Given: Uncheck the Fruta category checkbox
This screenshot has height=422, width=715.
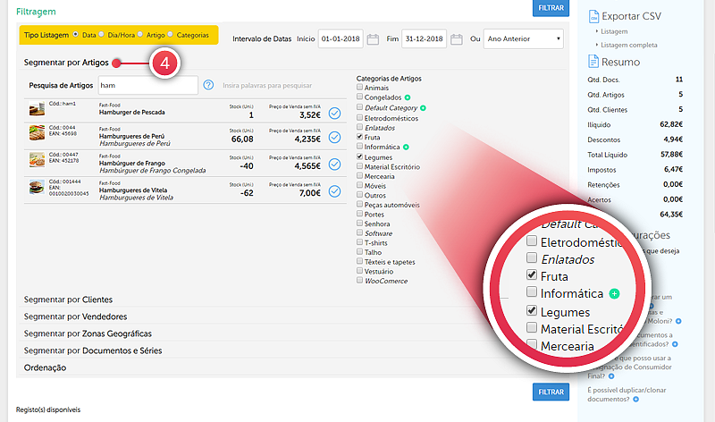Looking at the screenshot, I should [359, 137].
